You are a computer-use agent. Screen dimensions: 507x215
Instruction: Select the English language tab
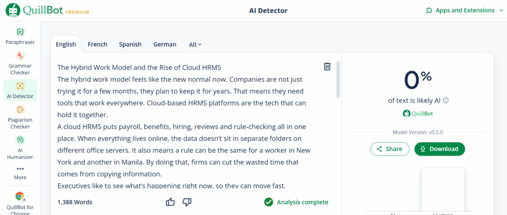tap(66, 45)
